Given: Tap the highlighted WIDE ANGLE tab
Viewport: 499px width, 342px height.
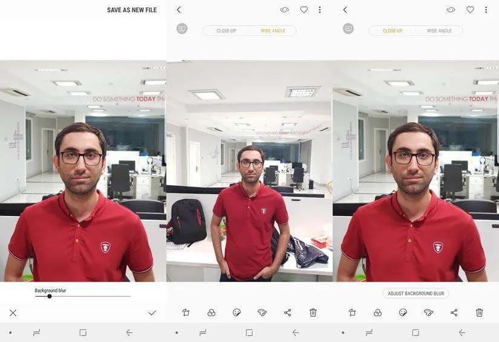Looking at the screenshot, I should point(273,30).
